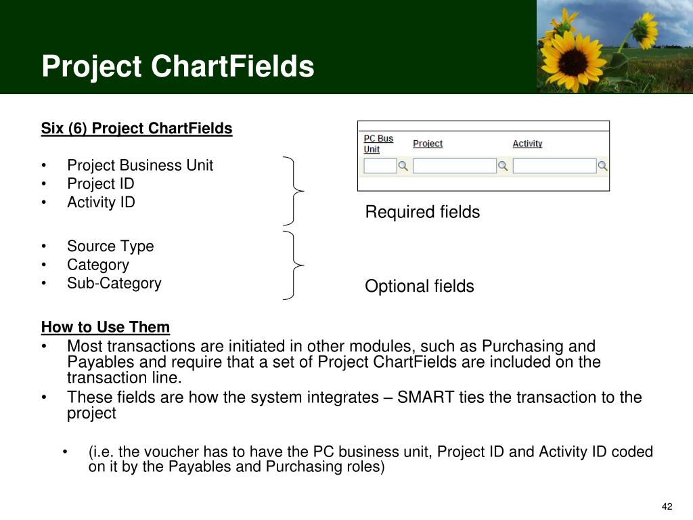Image resolution: width=693 pixels, height=520 pixels.
Task: Select the Category bullet text
Action: point(98,265)
